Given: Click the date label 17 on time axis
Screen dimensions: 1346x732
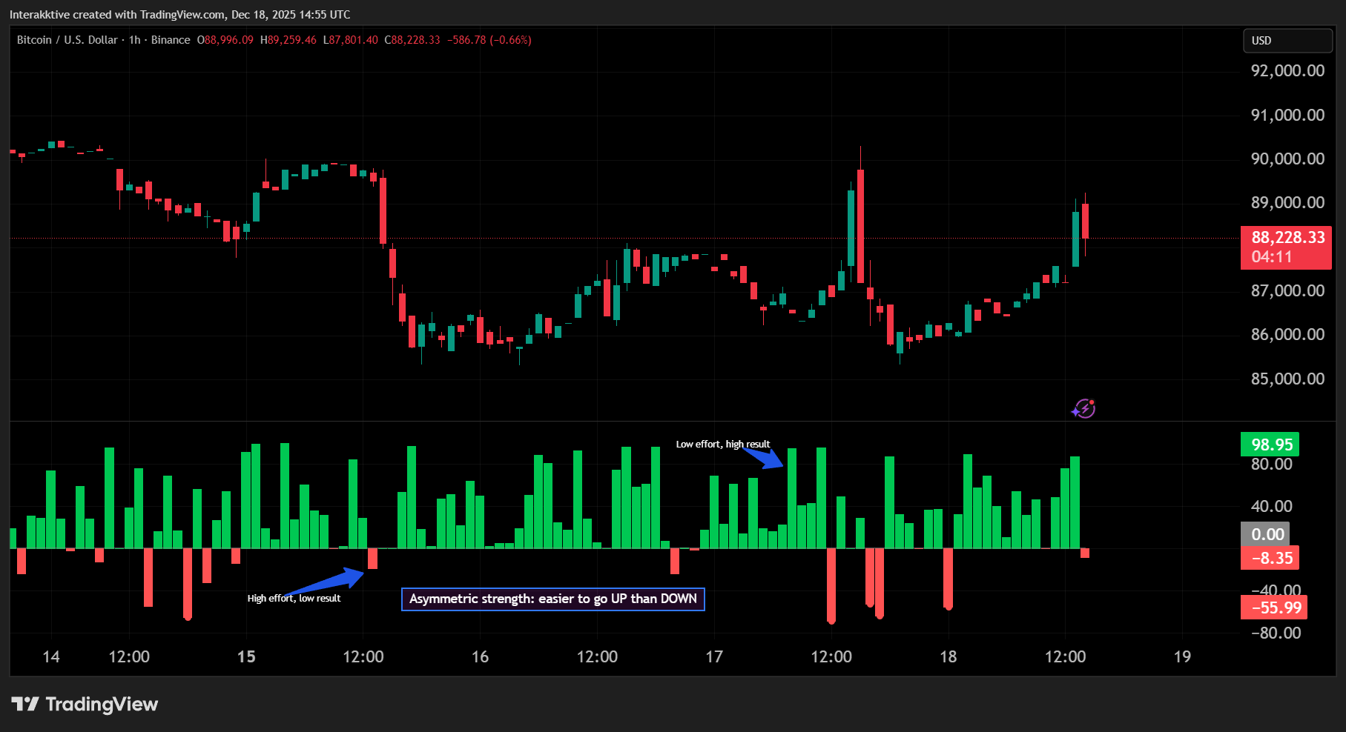Looking at the screenshot, I should coord(714,656).
